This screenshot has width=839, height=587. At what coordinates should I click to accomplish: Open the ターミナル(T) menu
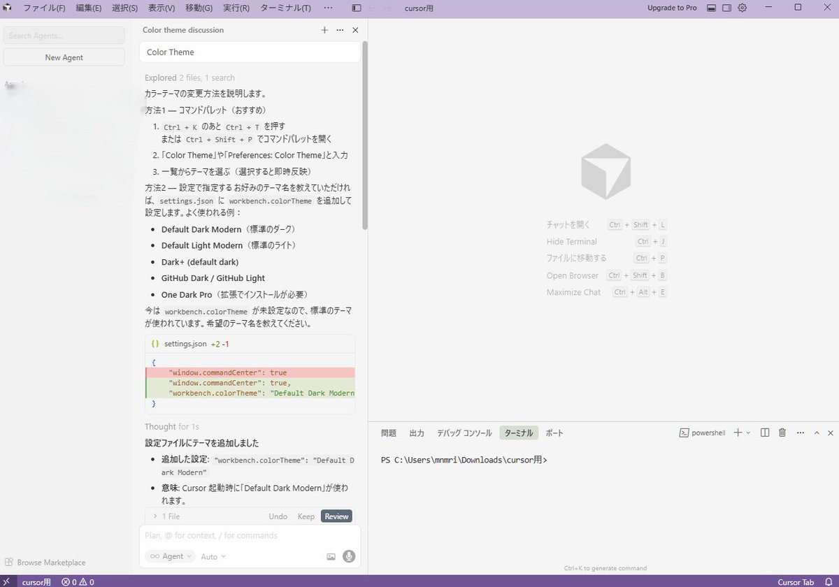coord(285,8)
